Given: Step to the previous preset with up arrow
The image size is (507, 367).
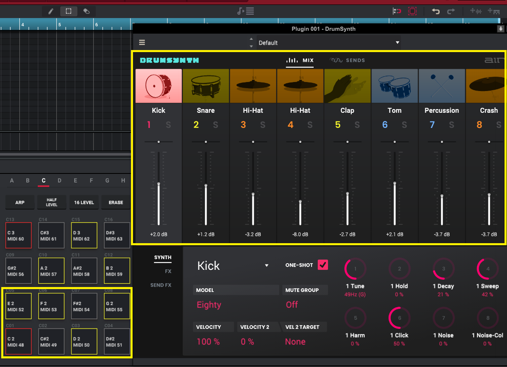Looking at the screenshot, I should pyautogui.click(x=251, y=39).
